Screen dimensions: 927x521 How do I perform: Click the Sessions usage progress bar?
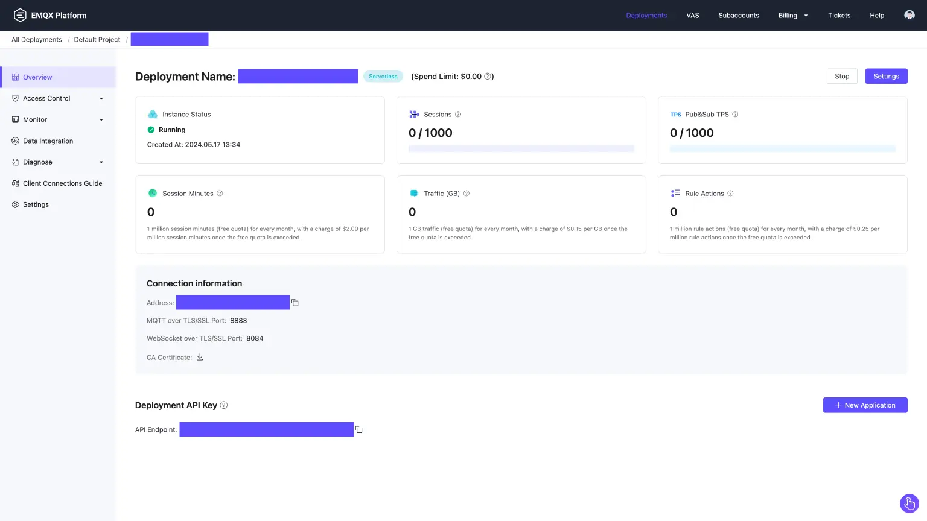(521, 148)
